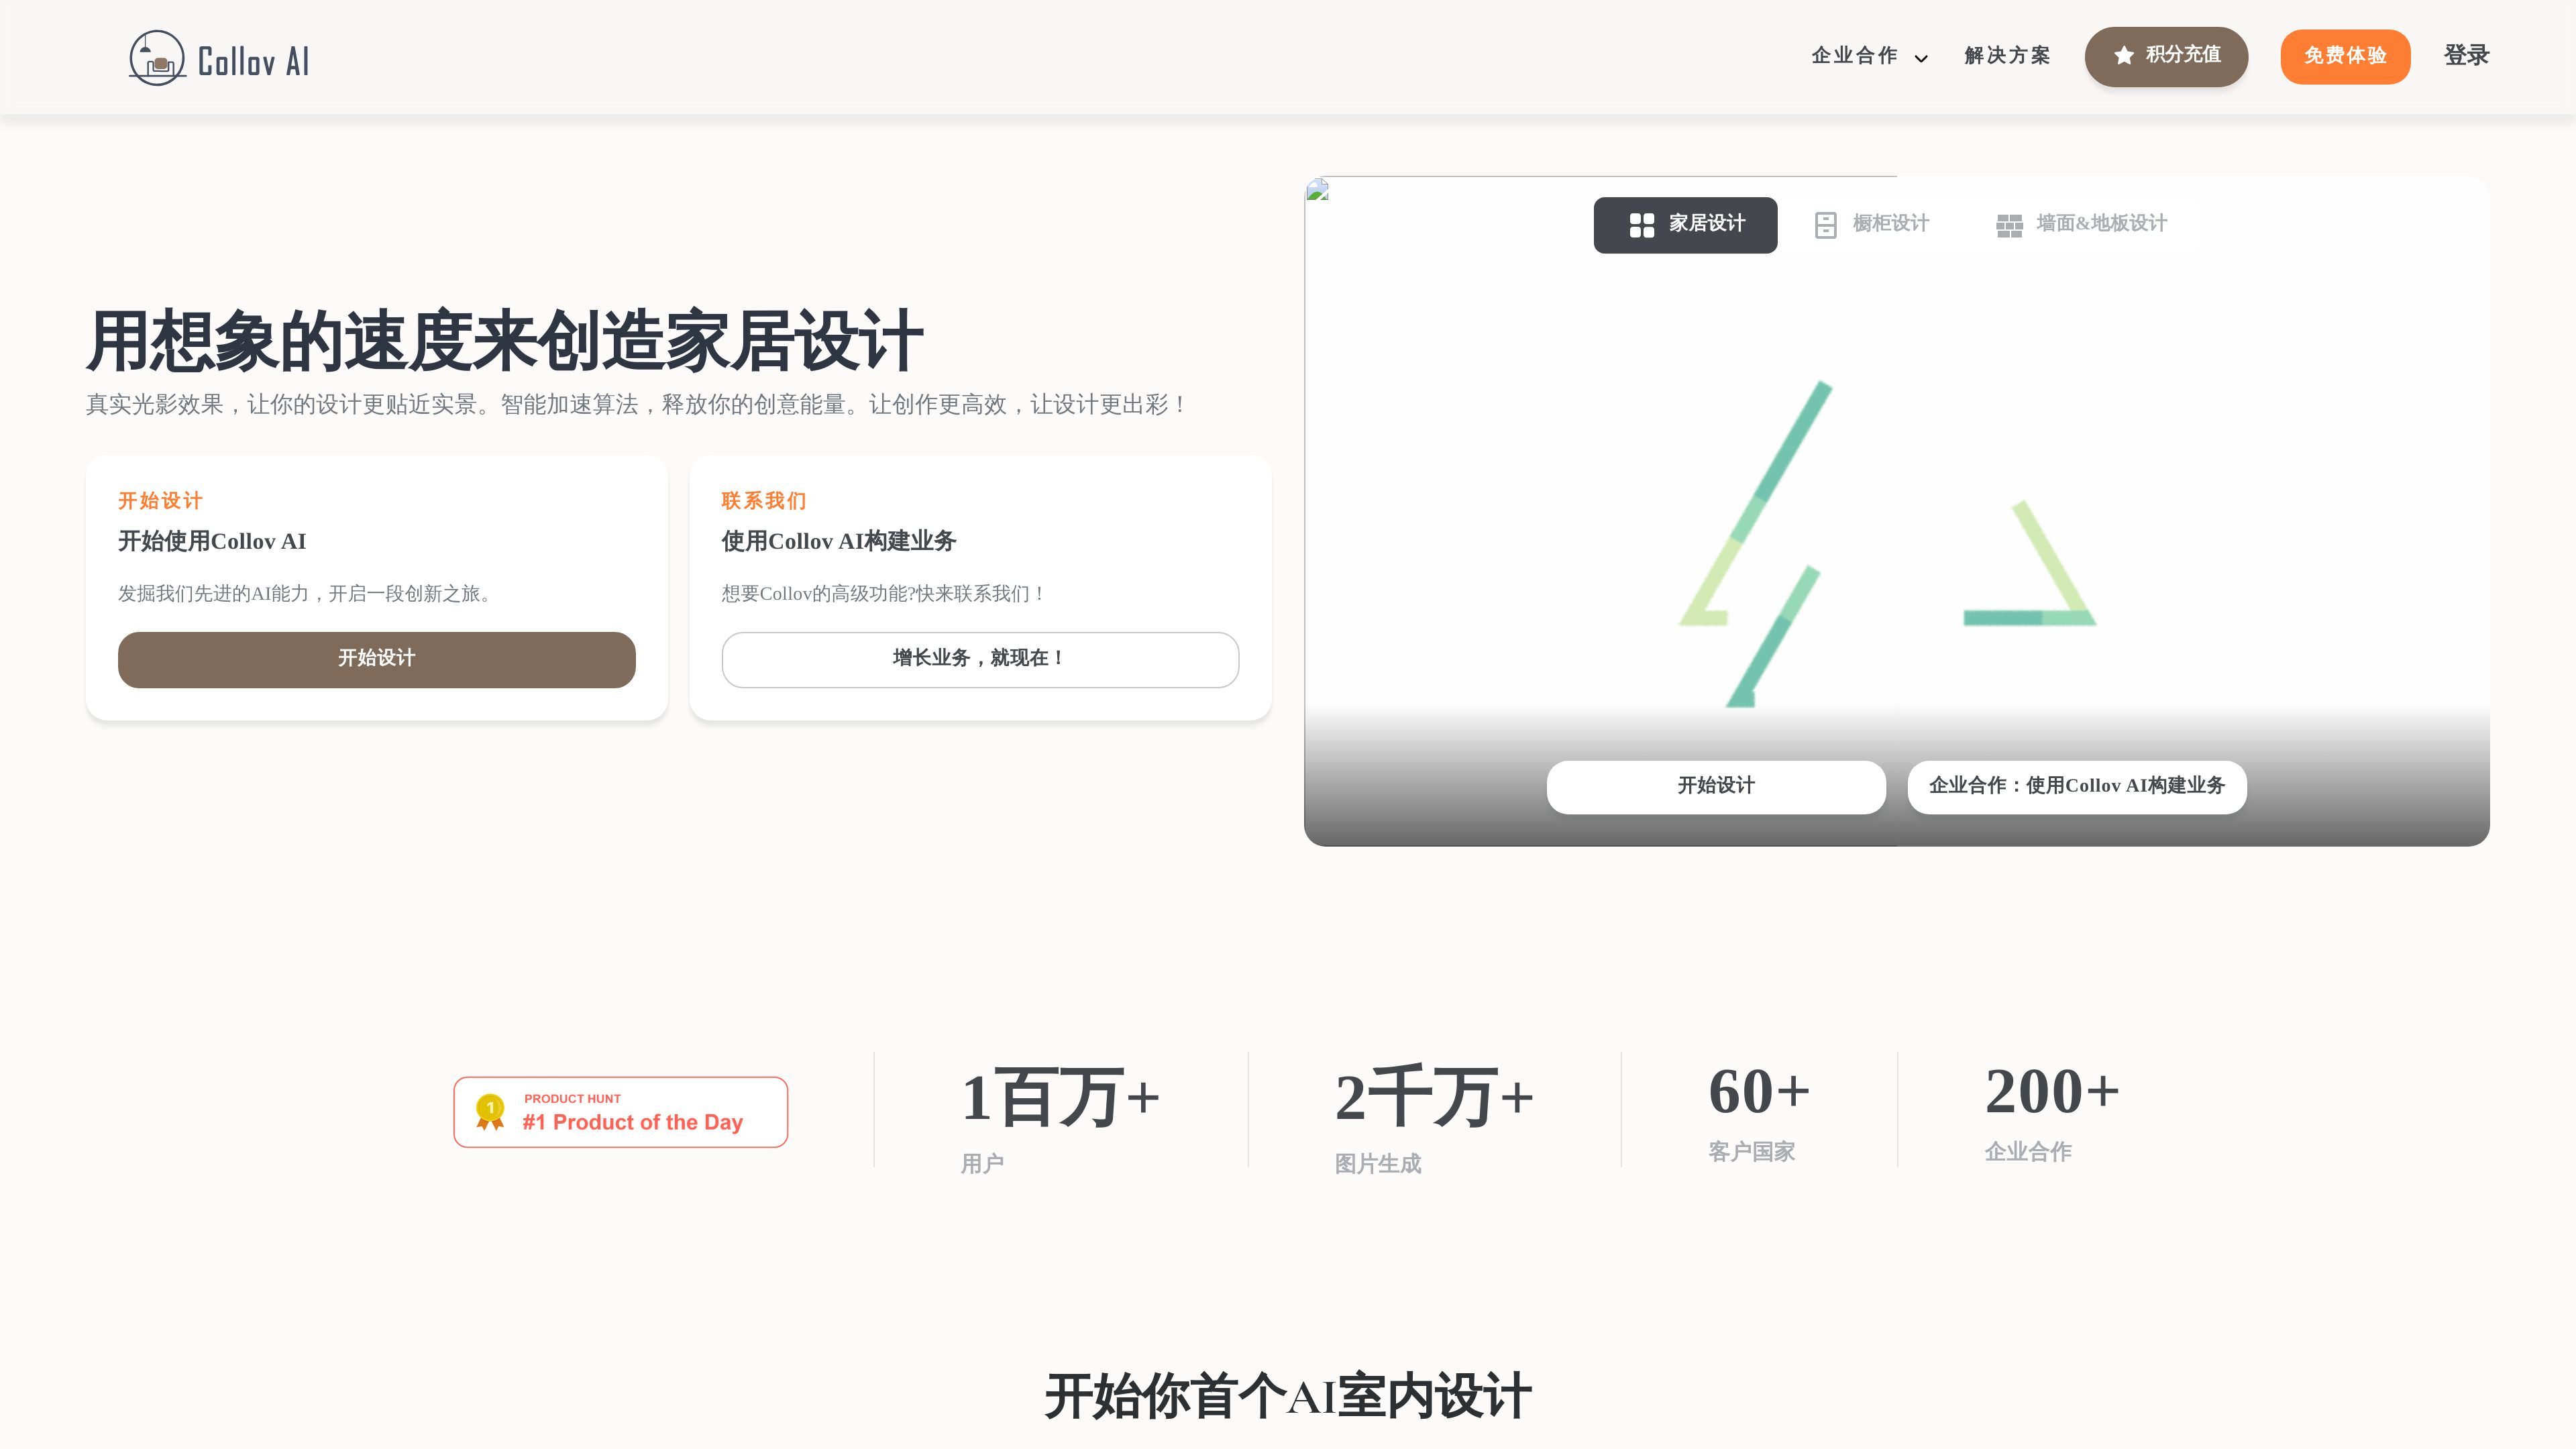
Task: Click the orange 免费体验 button
Action: coord(2345,56)
